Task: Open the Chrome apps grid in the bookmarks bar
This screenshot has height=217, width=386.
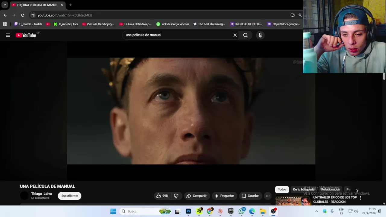Action: [5, 24]
